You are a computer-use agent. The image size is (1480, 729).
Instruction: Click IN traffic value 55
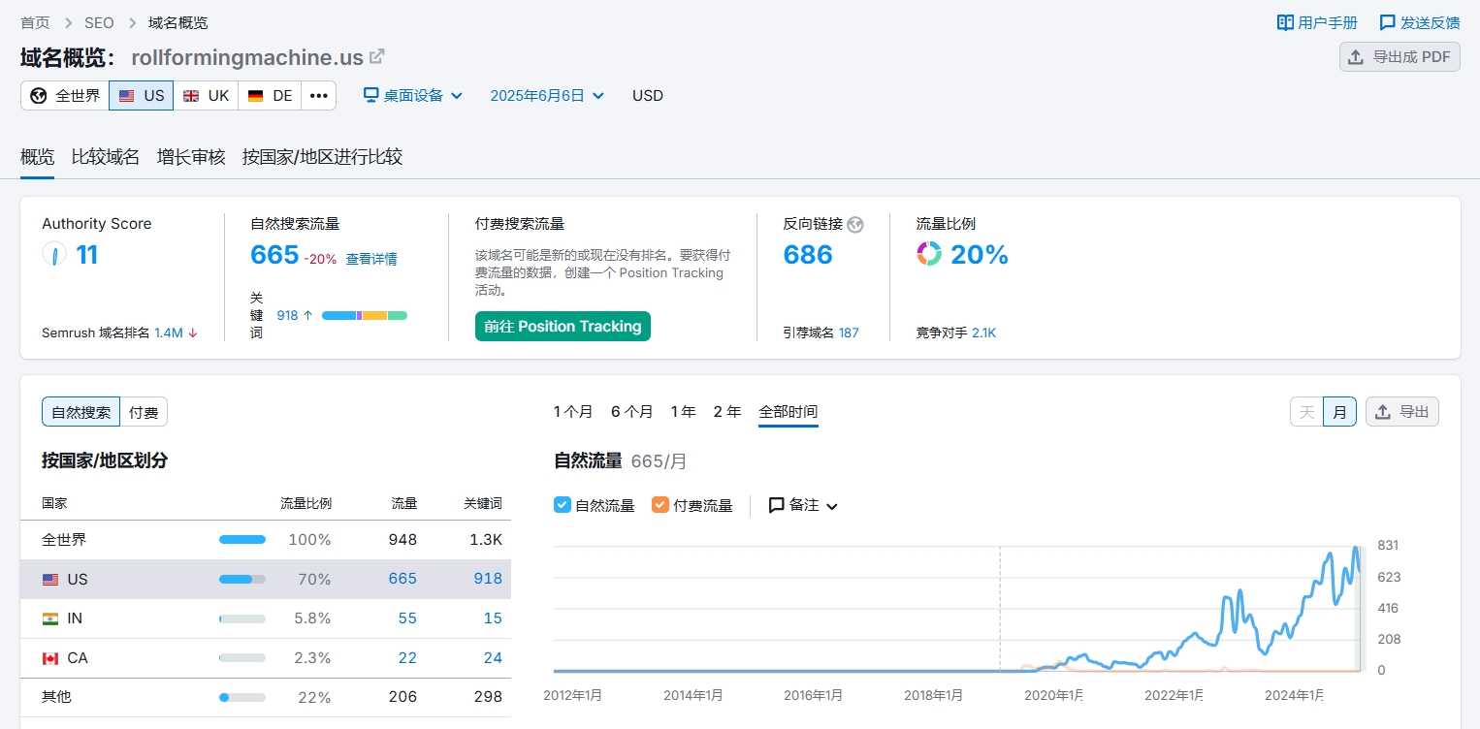(x=407, y=618)
